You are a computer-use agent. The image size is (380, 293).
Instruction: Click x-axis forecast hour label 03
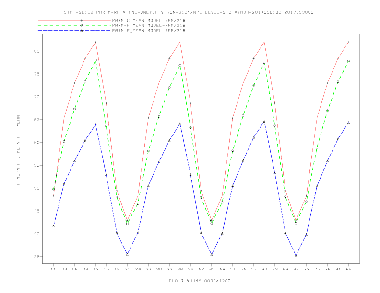[64, 269]
